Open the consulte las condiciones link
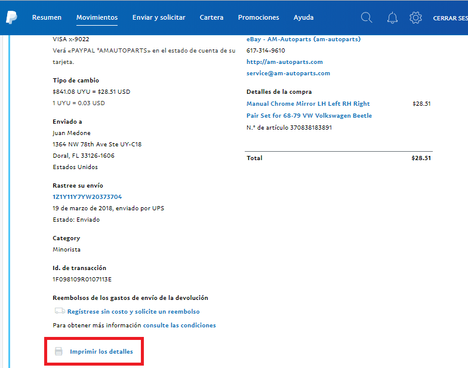The width and height of the screenshot is (468, 368). click(179, 325)
